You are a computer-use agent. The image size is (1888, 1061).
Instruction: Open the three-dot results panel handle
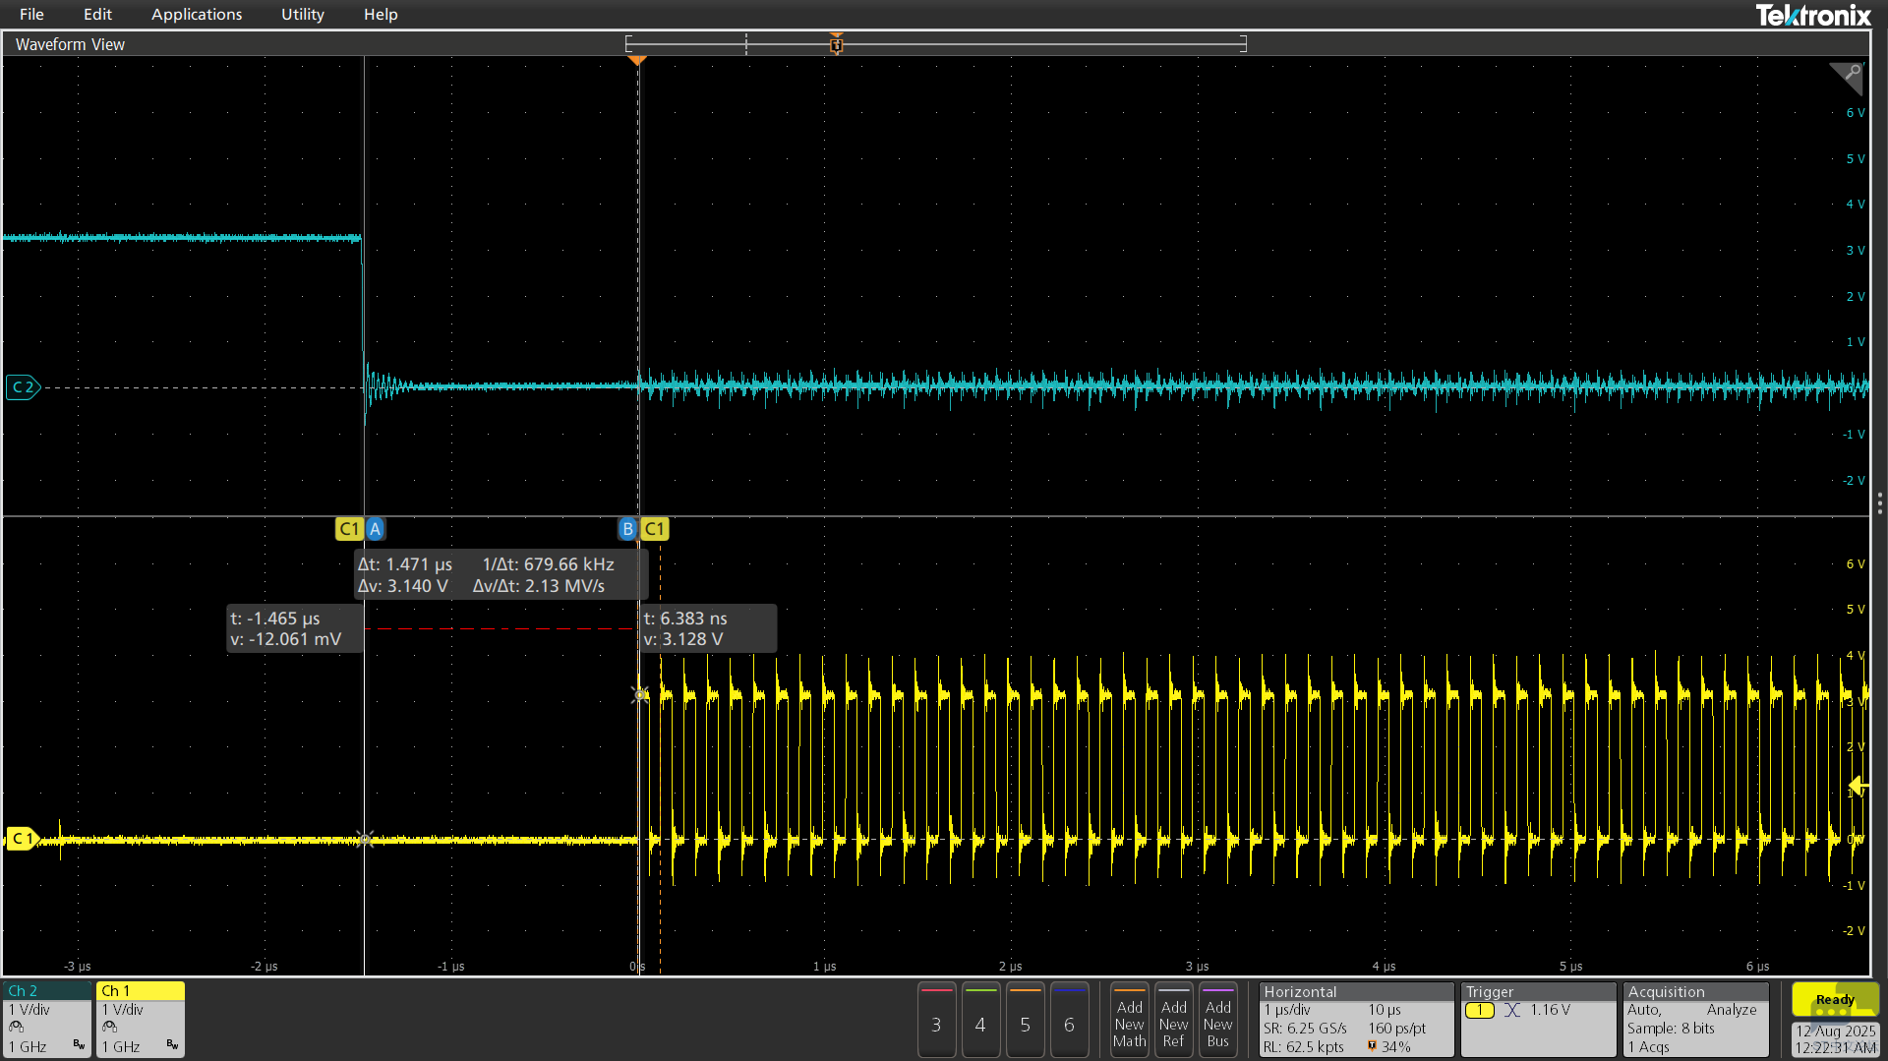coord(1879,503)
